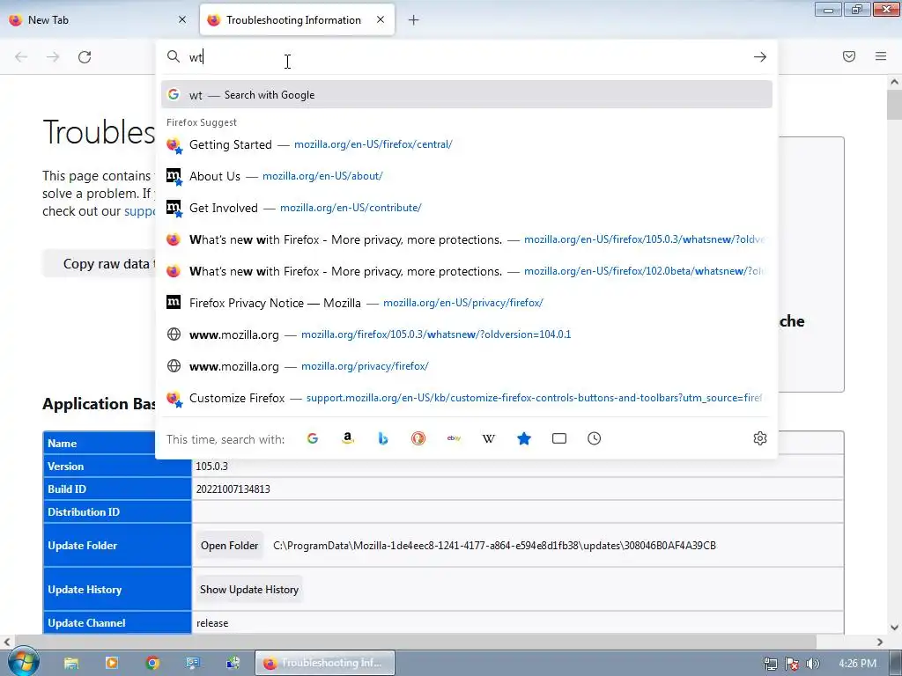Search this time with Amazon

[x=347, y=438]
